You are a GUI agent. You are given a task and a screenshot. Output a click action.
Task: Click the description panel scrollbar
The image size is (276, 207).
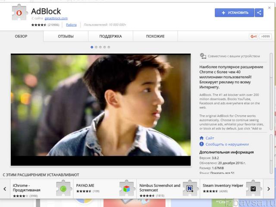[271, 91]
